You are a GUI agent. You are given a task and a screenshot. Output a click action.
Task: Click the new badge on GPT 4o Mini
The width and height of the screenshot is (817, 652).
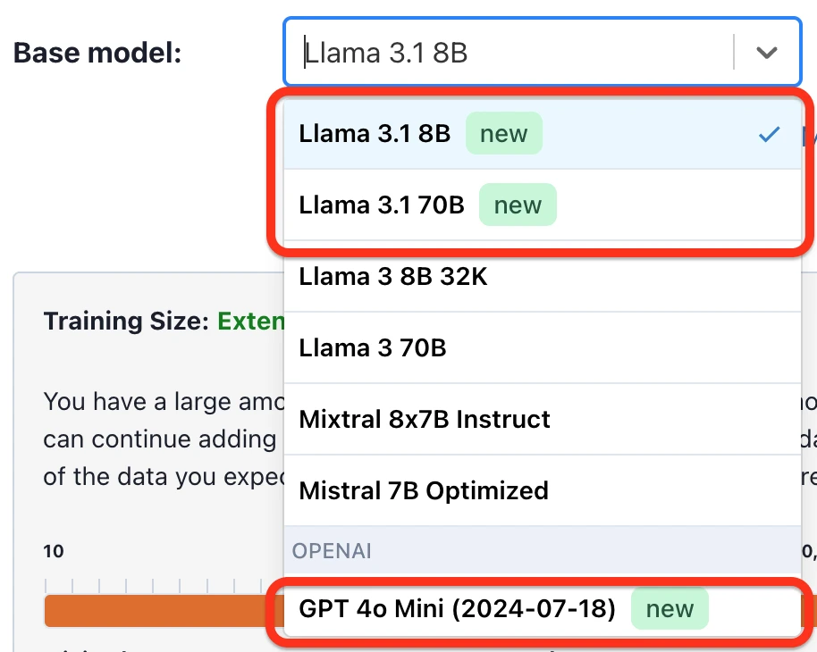point(670,609)
